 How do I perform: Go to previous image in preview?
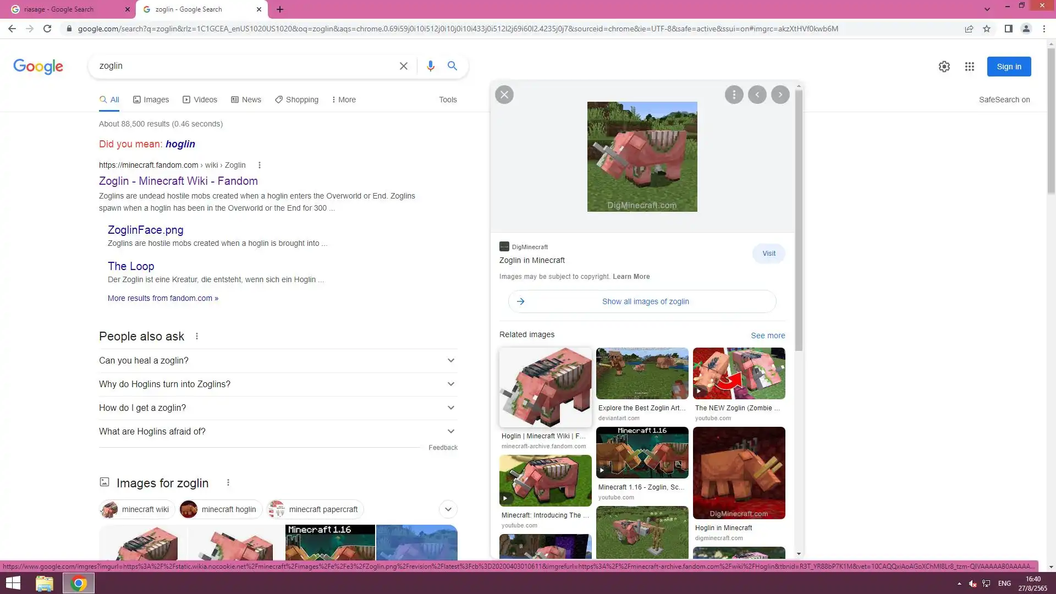(757, 95)
